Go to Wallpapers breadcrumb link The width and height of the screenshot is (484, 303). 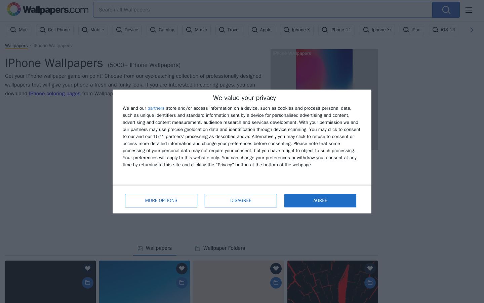[x=16, y=46]
